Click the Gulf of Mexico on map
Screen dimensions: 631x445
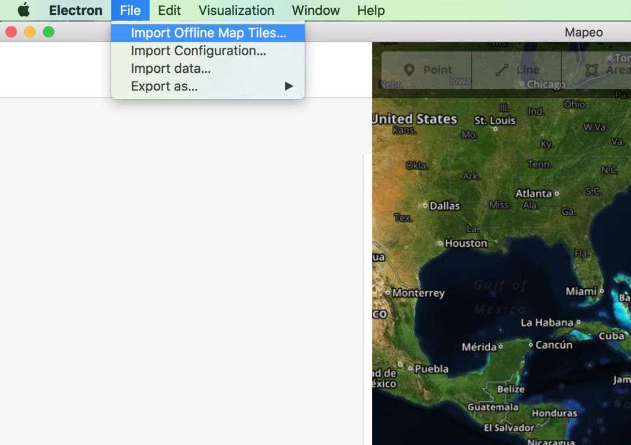pos(500,297)
